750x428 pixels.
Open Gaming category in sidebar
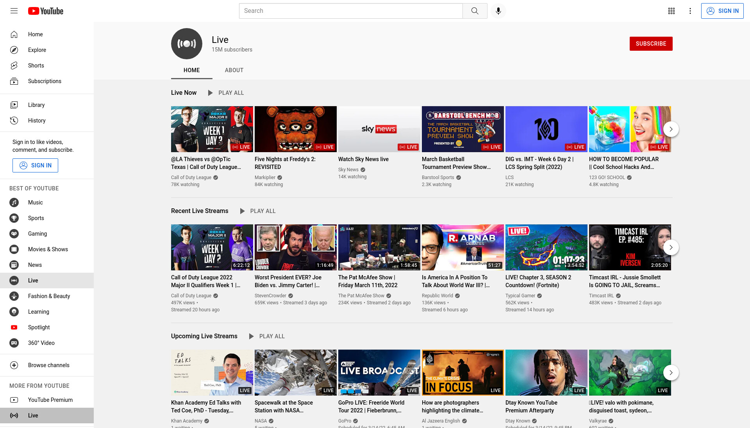tap(47, 234)
